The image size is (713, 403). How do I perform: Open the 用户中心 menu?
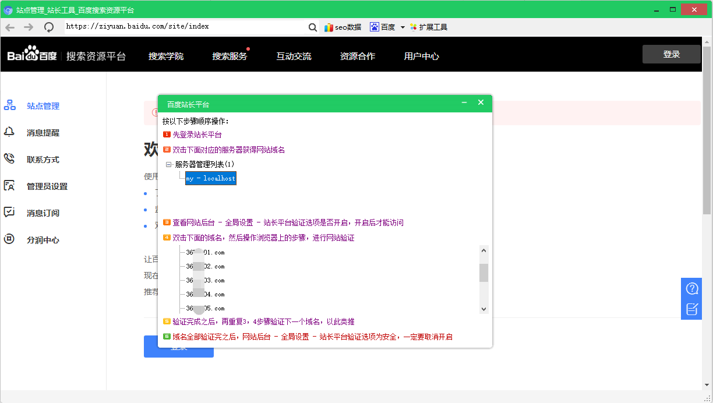[x=422, y=56]
